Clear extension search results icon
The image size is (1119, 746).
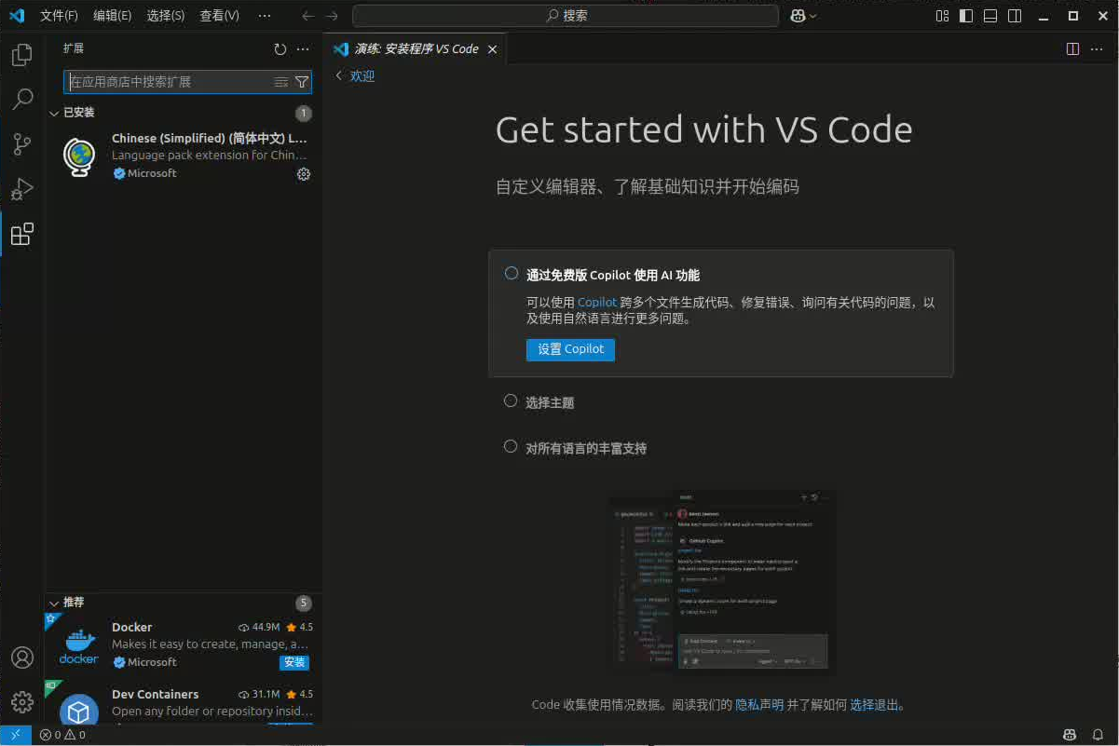pyautogui.click(x=280, y=82)
